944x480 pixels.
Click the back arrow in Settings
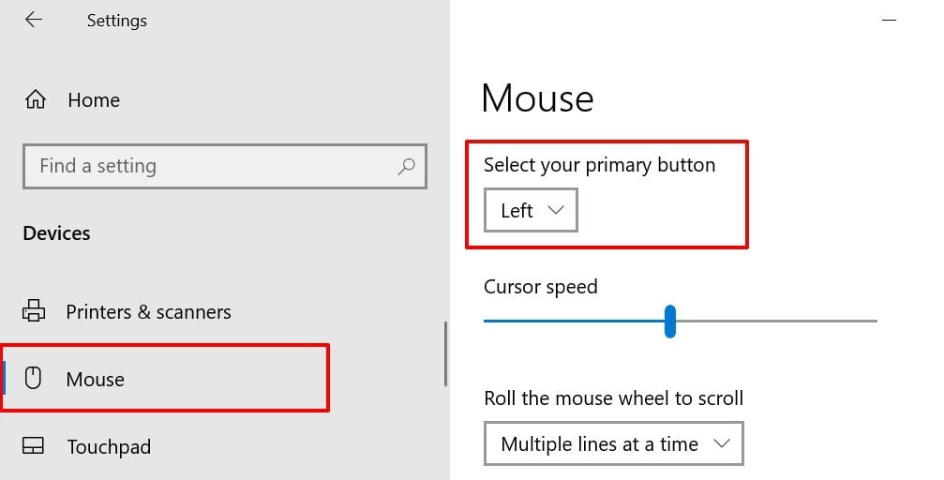(34, 20)
